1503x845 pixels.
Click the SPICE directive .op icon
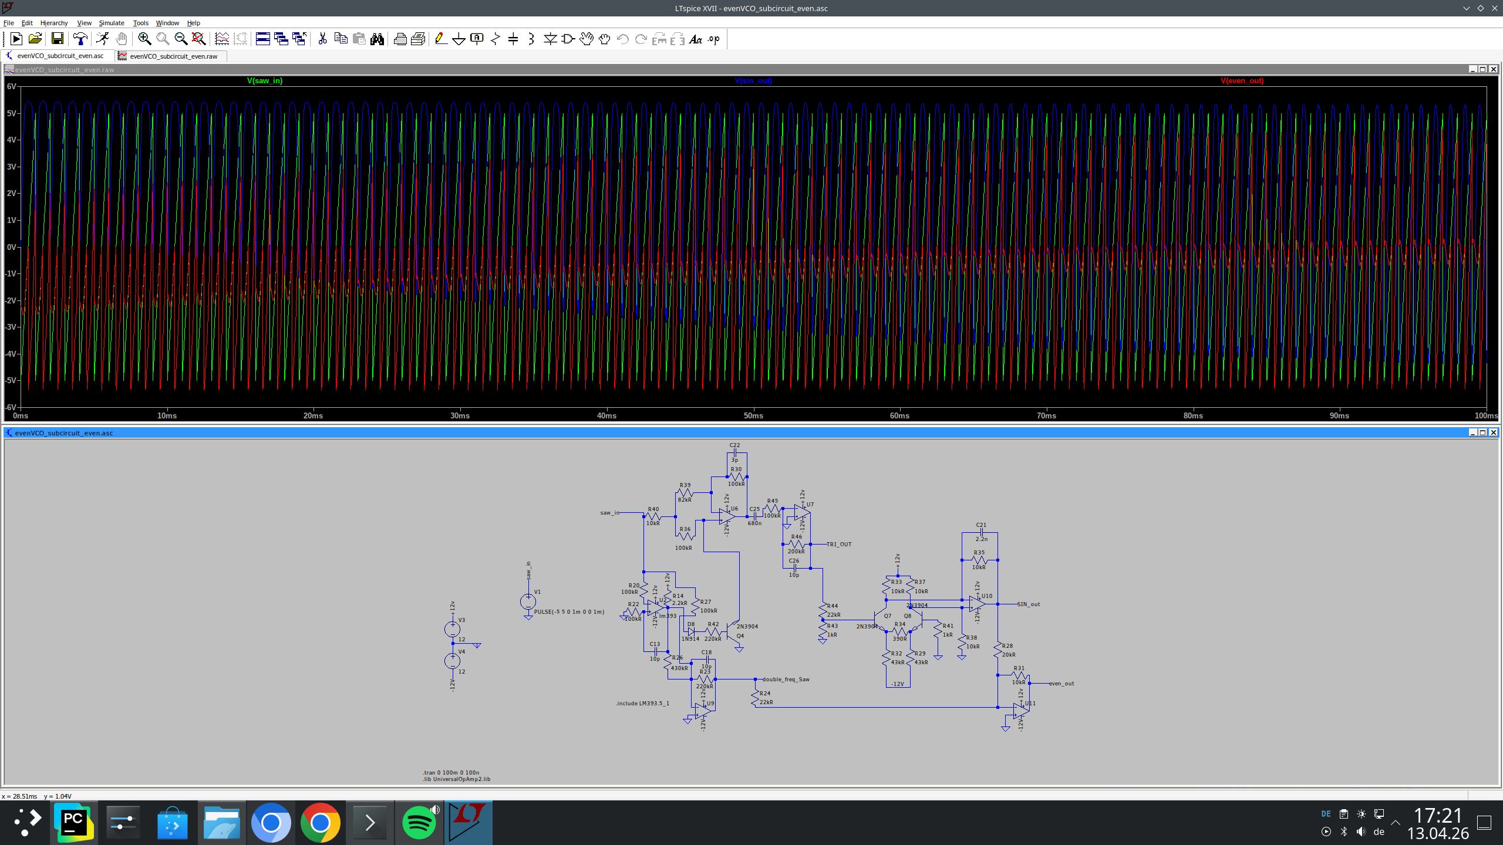[x=713, y=39]
